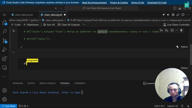This screenshot has height=108, width=192.
Task: Click the Live Share status bar button
Action: pyautogui.click(x=9, y=106)
